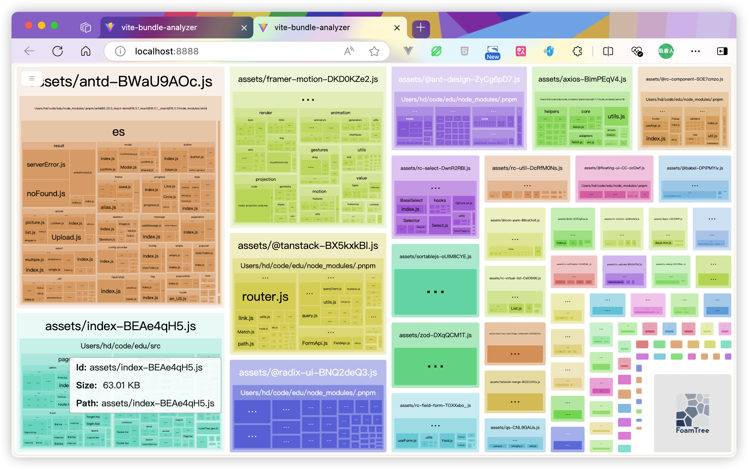The image size is (748, 469).
Task: Open the browser settings ellipsis menu
Action: (696, 51)
